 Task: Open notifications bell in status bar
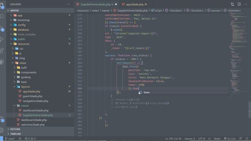pyautogui.click(x=247, y=138)
